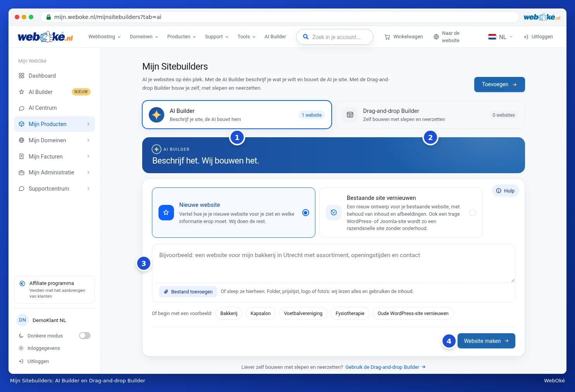Click the Inloggegevens gear icon
575x392 pixels.
point(21,348)
